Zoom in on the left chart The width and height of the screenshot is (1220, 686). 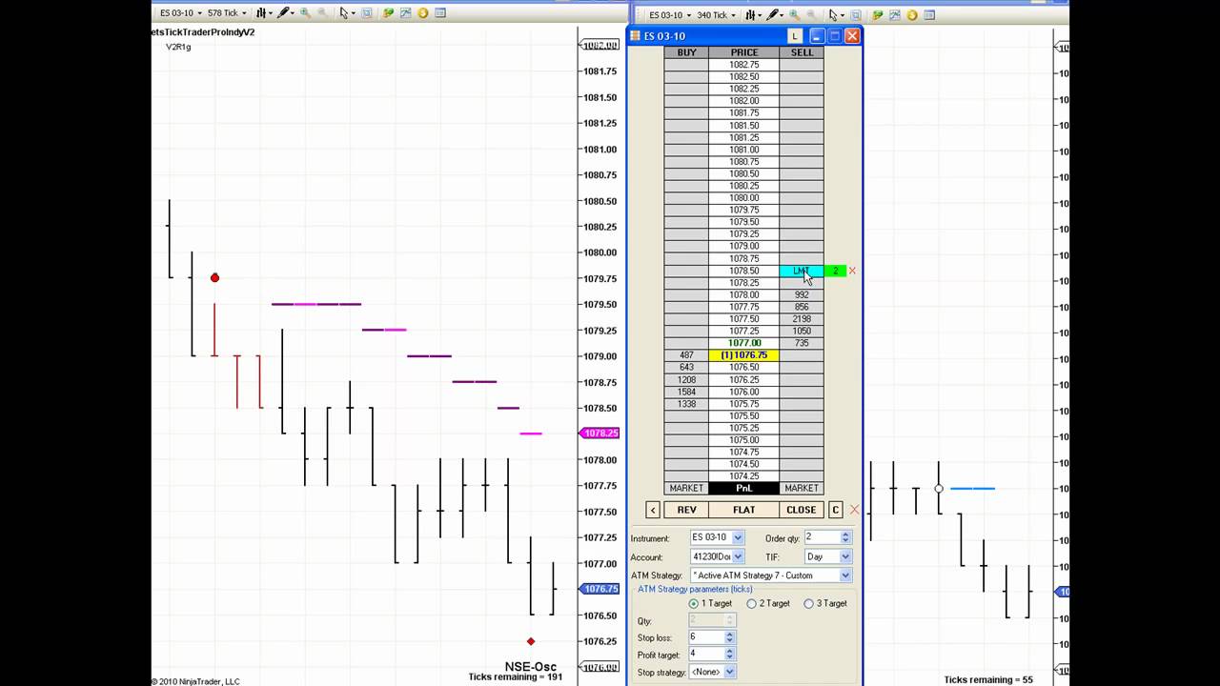pyautogui.click(x=305, y=13)
